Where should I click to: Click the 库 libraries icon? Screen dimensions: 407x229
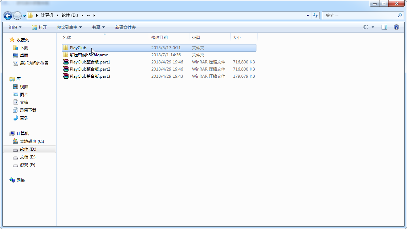tap(12, 79)
